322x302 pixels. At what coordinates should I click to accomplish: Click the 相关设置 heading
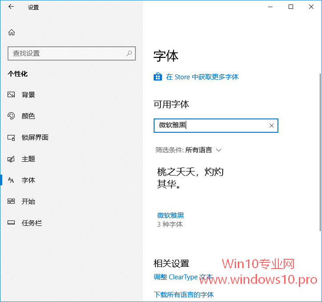tap(171, 263)
